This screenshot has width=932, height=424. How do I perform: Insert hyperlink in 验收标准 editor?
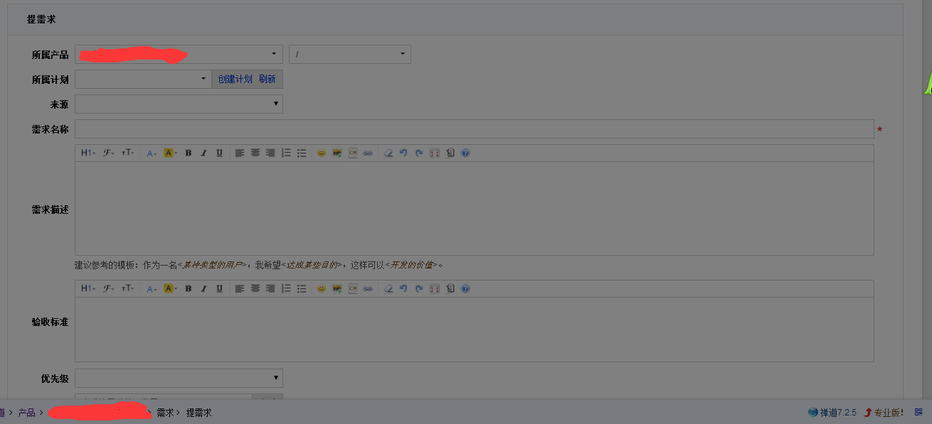[x=368, y=288]
